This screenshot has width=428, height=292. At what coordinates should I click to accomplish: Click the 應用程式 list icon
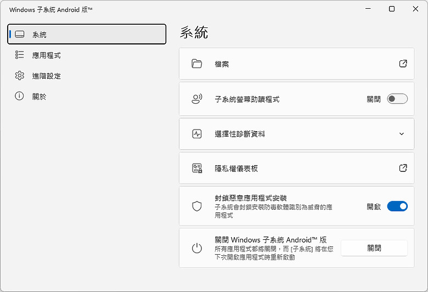click(19, 55)
